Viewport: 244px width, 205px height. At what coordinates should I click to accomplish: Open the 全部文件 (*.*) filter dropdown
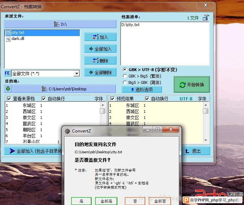[x=77, y=73]
